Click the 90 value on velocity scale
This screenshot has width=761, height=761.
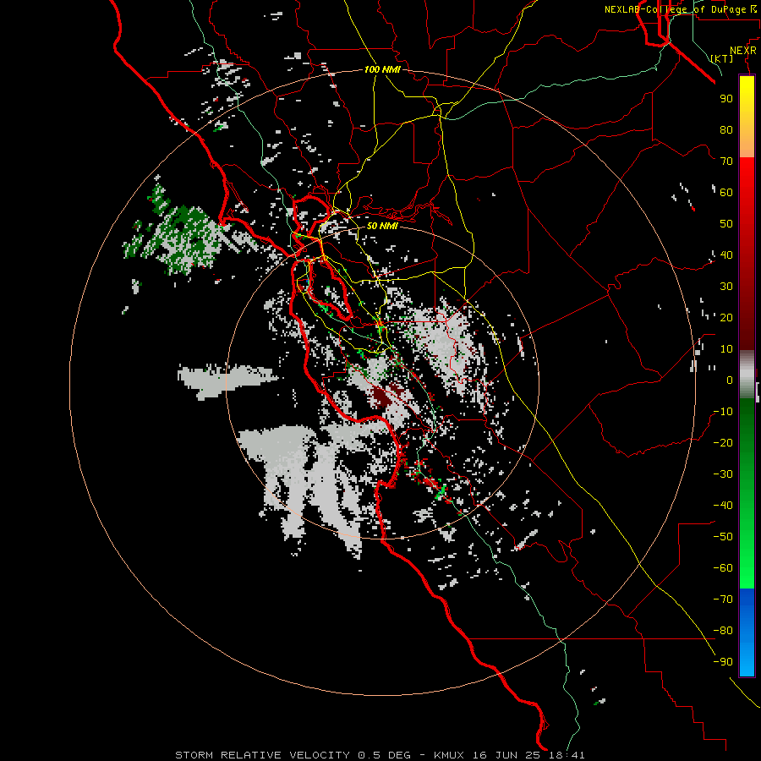pos(726,99)
